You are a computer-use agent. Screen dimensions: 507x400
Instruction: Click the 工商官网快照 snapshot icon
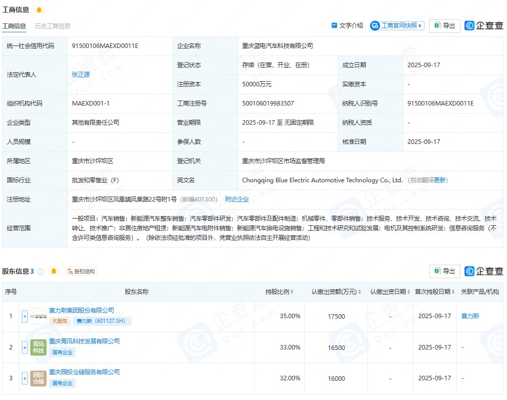point(375,26)
